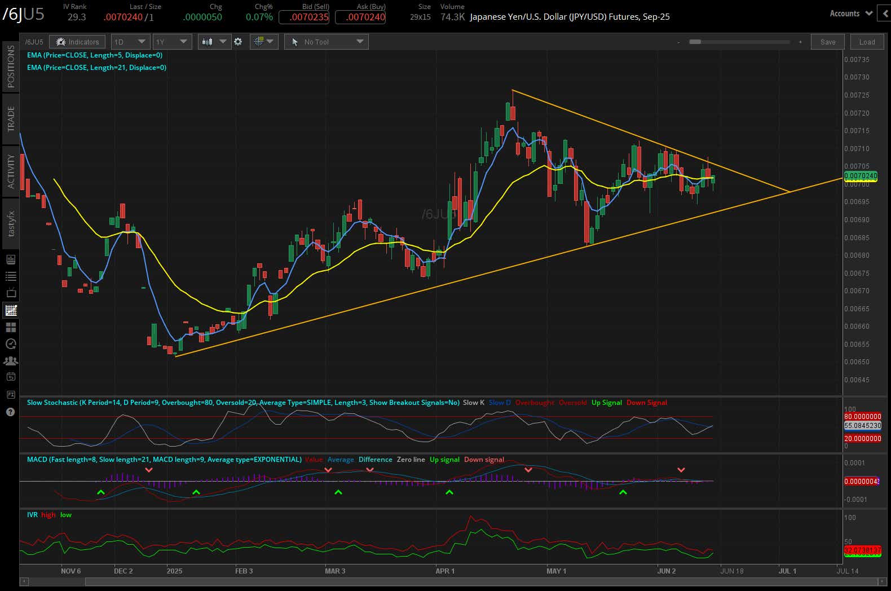Click the Slow Stochastic study label

(243, 403)
